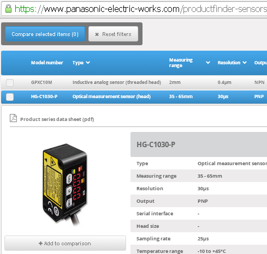Click the Sampling rate 25µs value

pyautogui.click(x=203, y=239)
